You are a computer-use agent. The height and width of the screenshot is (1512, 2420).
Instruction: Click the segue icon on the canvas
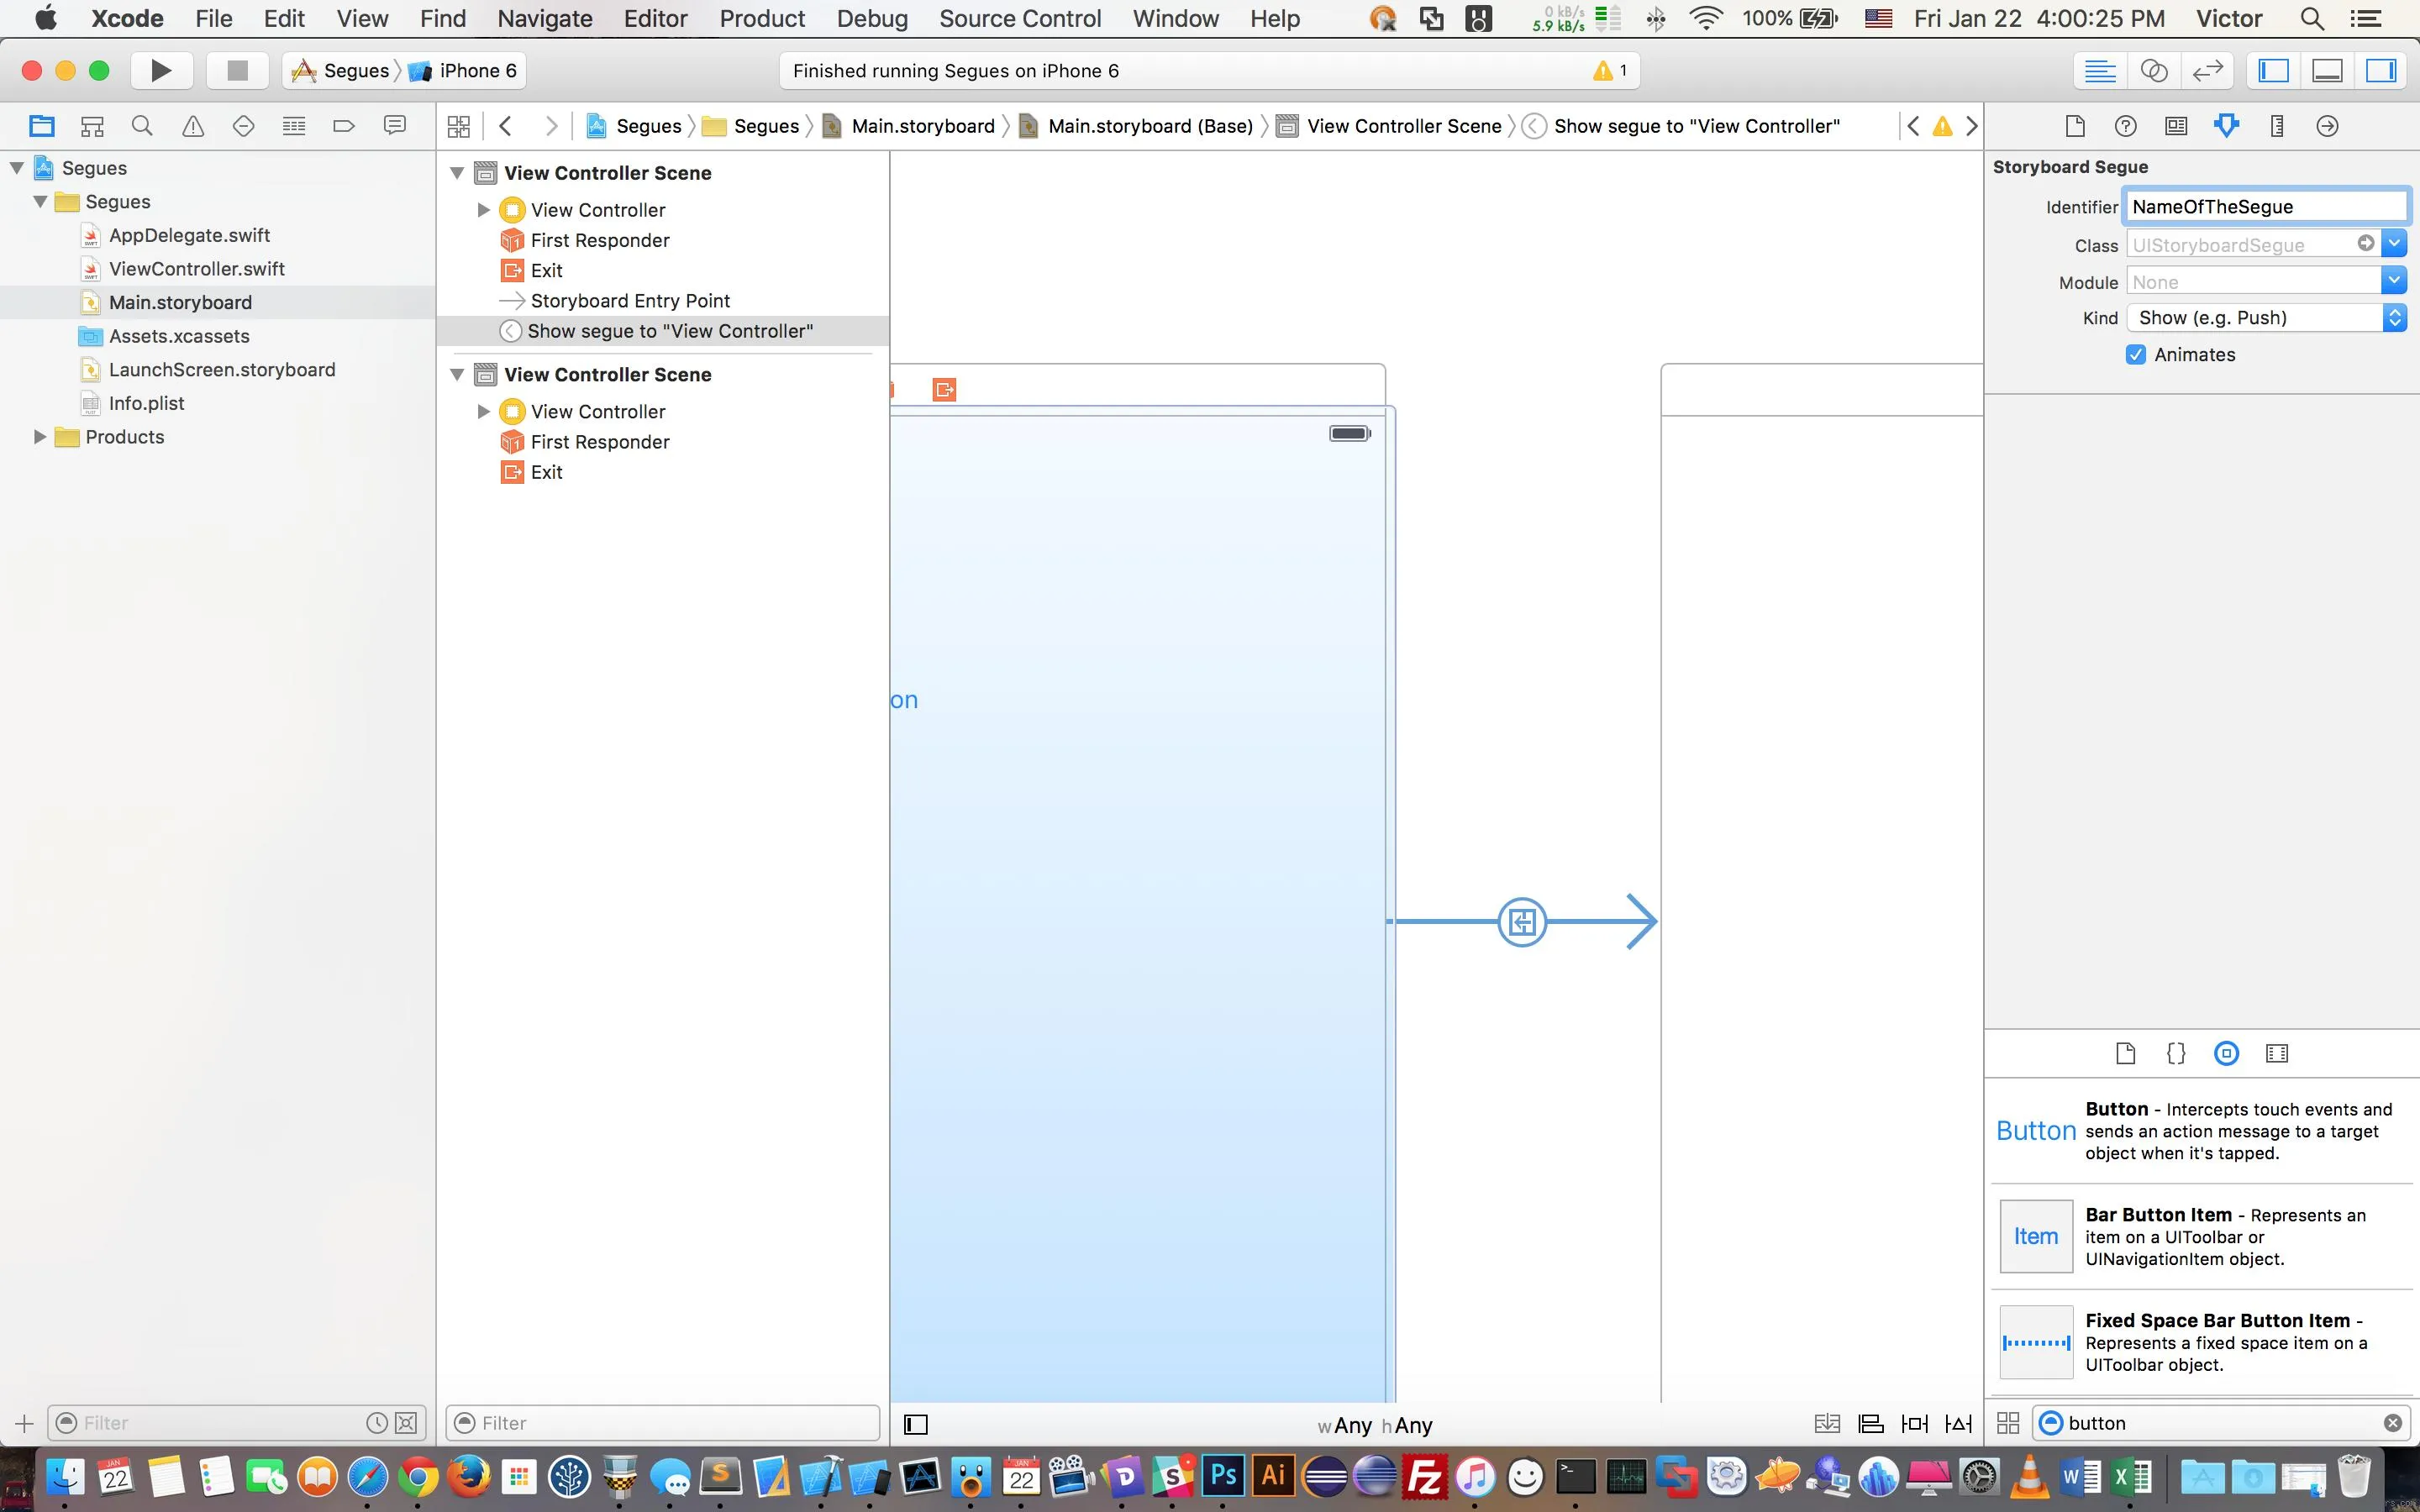[1522, 921]
